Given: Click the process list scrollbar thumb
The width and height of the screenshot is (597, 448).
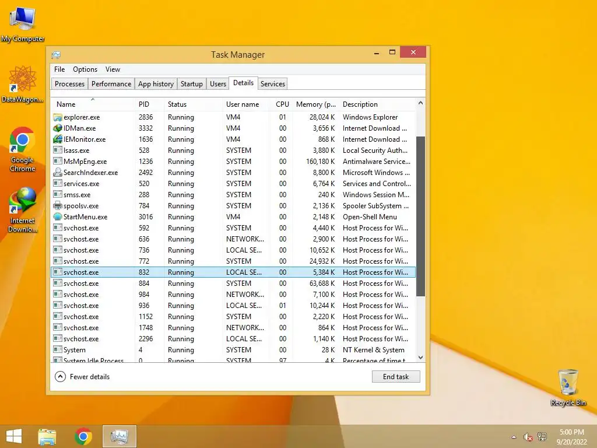Looking at the screenshot, I should pyautogui.click(x=420, y=216).
